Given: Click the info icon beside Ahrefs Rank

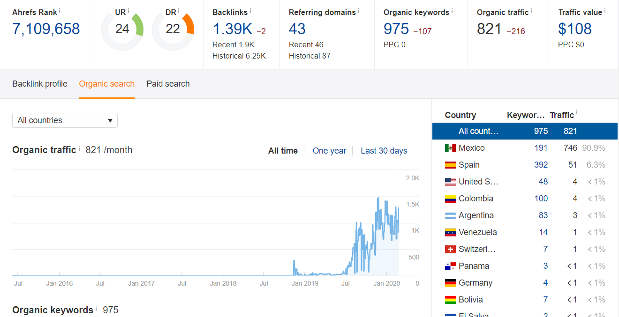Looking at the screenshot, I should pos(60,10).
